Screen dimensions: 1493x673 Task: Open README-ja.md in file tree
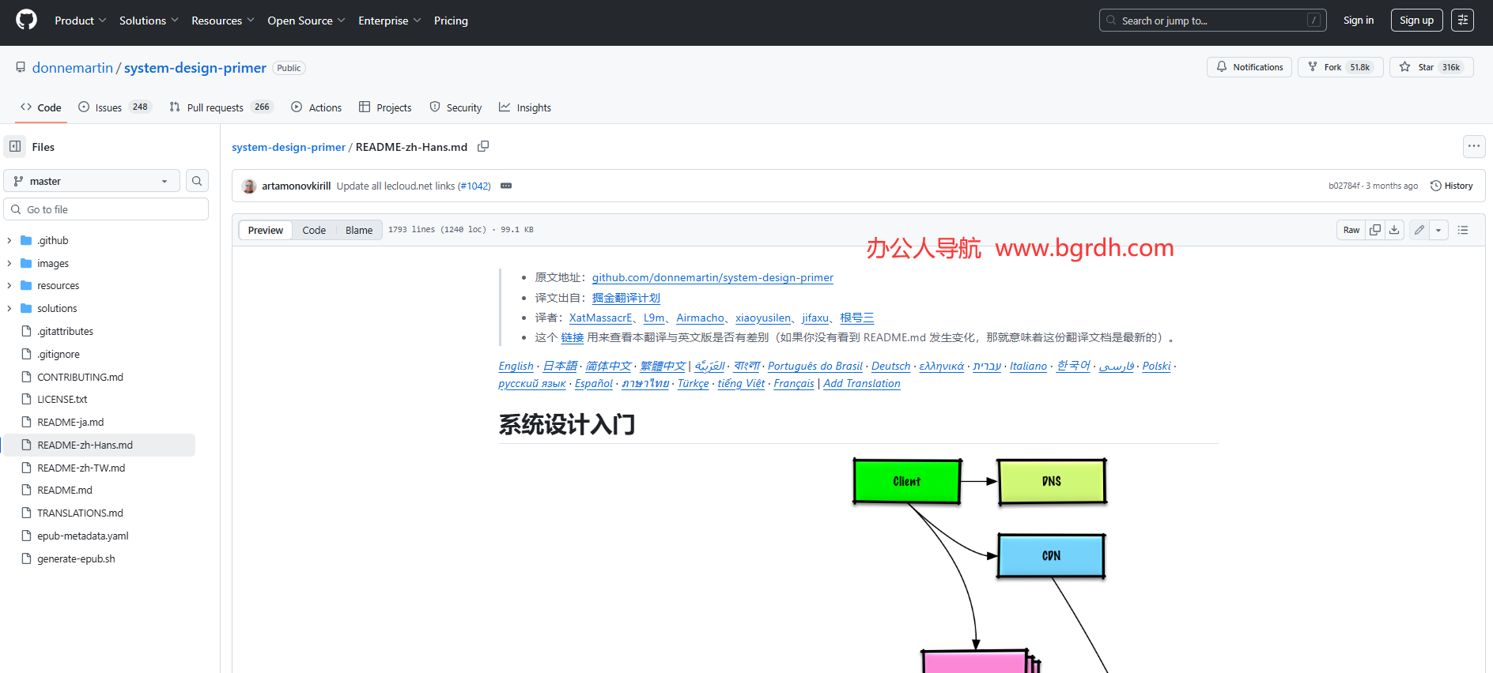70,422
